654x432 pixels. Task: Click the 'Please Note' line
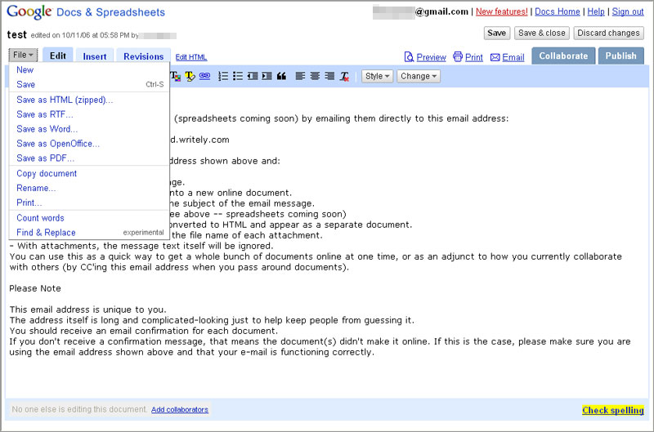[35, 288]
